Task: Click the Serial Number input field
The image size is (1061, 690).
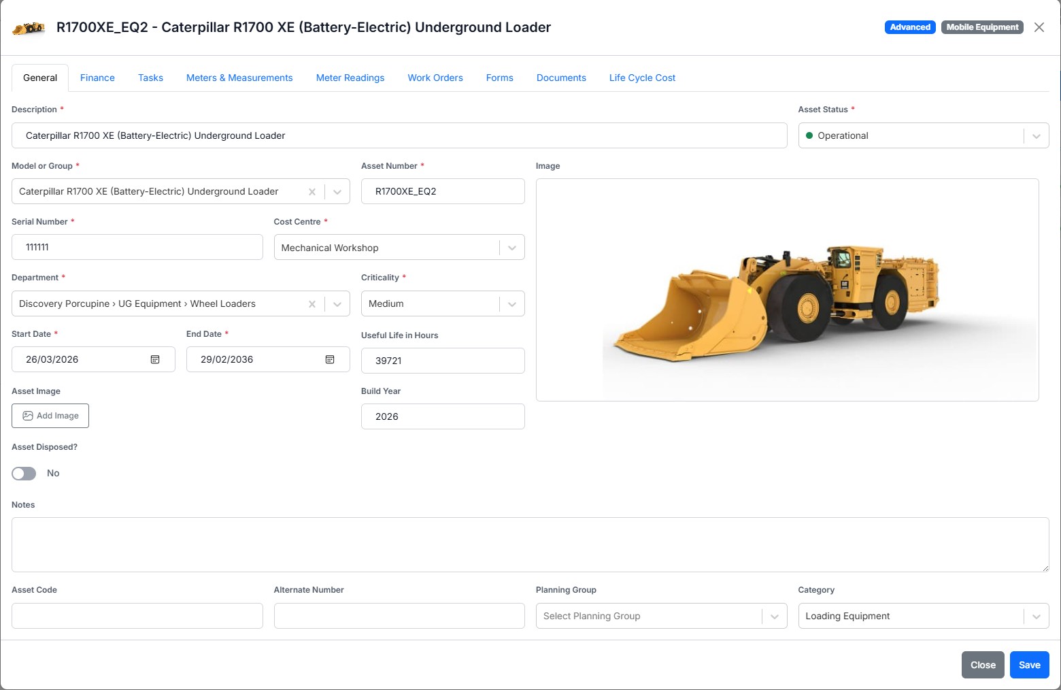Action: [137, 248]
